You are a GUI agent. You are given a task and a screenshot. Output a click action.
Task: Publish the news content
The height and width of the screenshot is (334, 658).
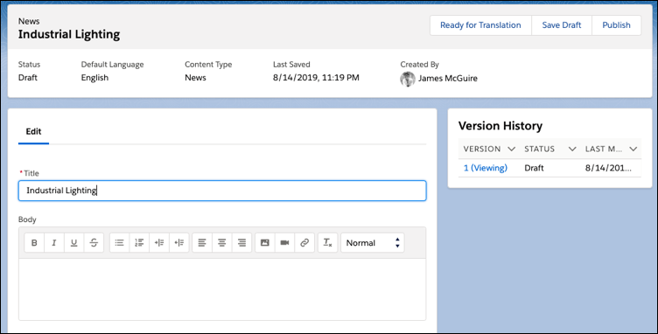(x=617, y=25)
